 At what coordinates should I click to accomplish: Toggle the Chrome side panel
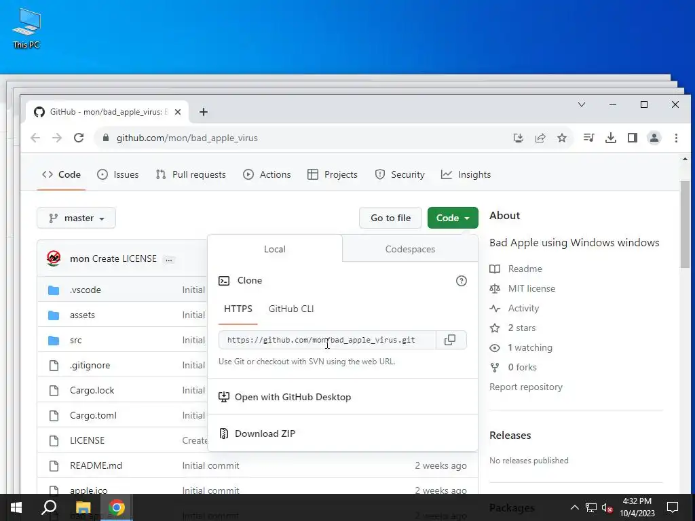(633, 138)
